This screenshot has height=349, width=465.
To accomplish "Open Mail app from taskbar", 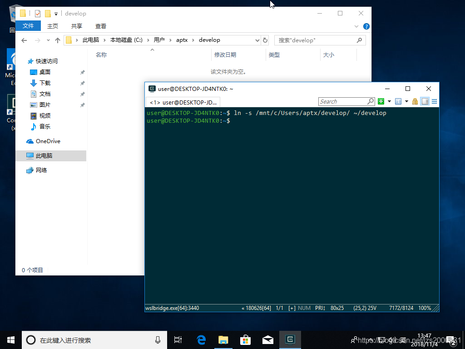I will pos(268,340).
